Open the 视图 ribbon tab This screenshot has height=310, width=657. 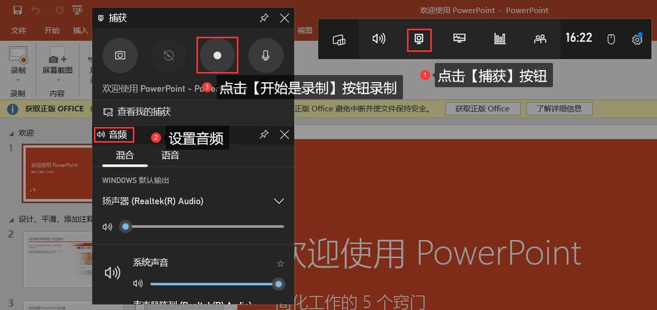[x=305, y=31]
